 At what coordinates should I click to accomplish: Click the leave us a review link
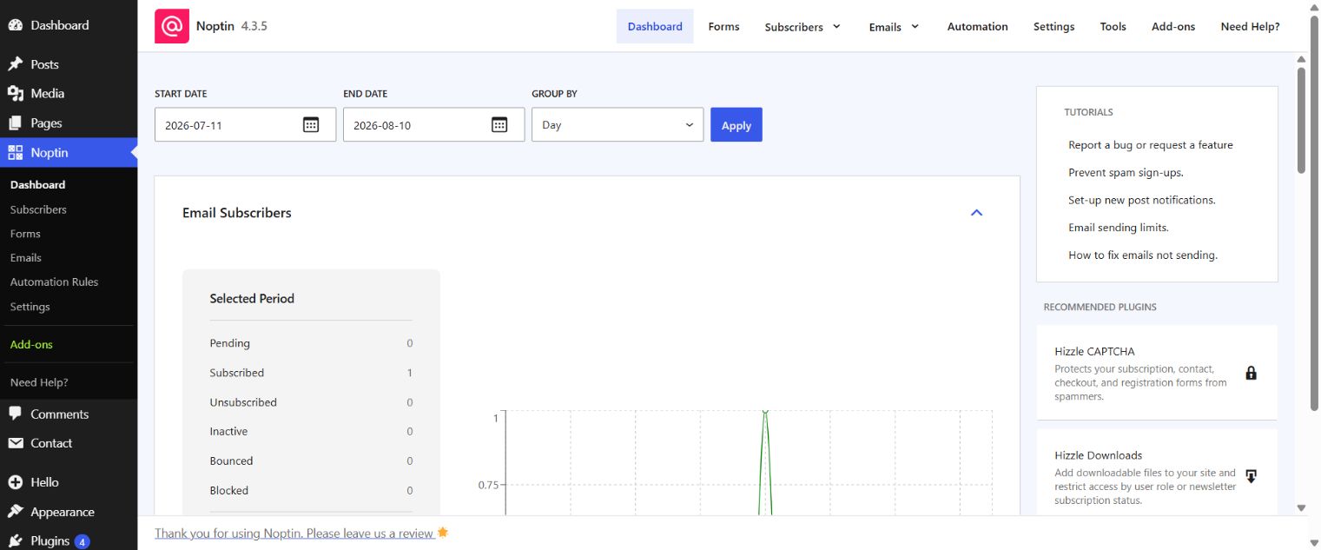tap(294, 533)
